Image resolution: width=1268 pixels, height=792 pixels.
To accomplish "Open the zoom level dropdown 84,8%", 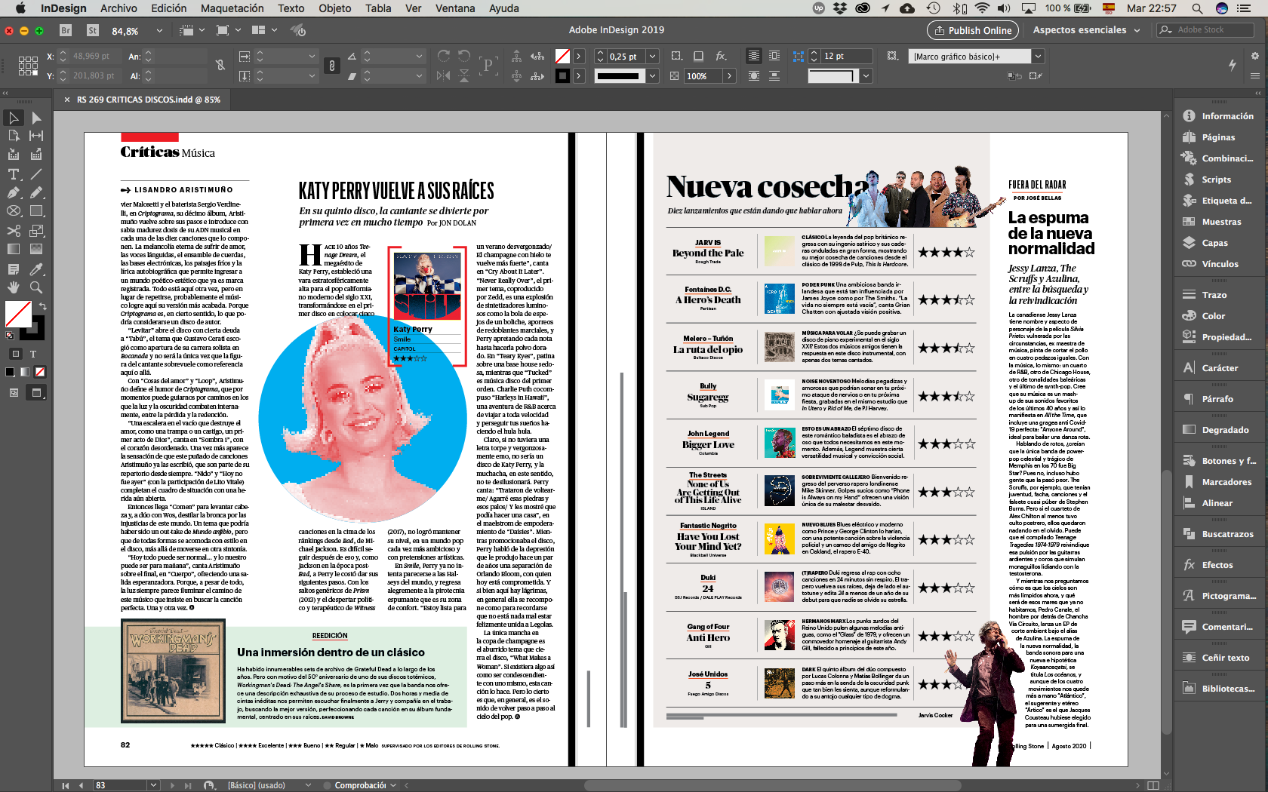I will point(159,31).
